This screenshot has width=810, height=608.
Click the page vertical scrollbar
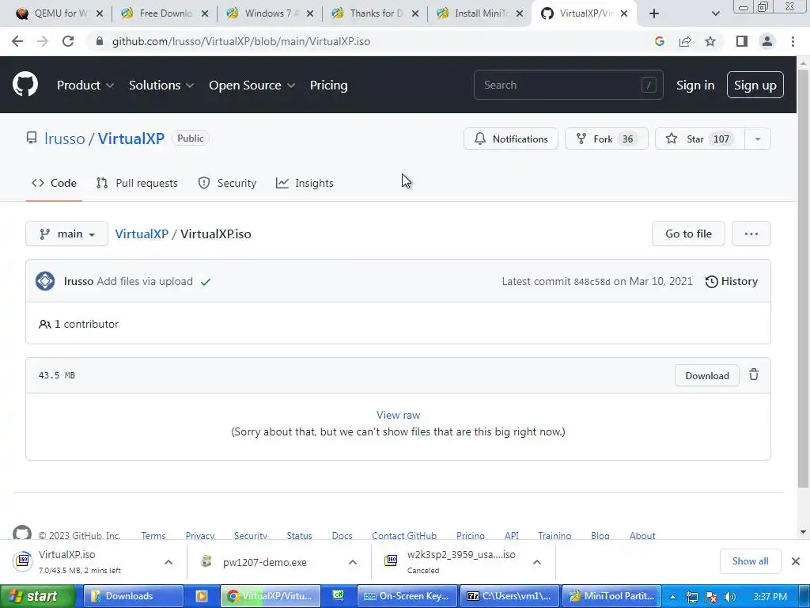click(803, 279)
